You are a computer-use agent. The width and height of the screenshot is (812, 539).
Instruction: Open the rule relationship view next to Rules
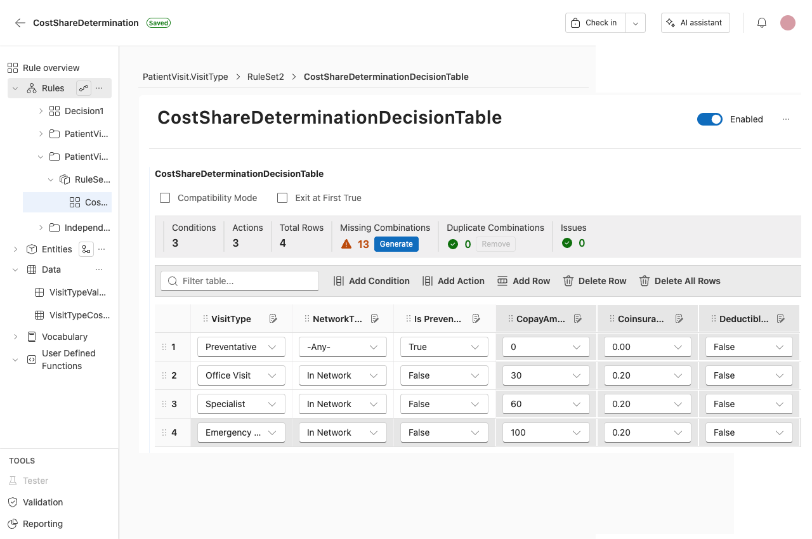coord(83,88)
